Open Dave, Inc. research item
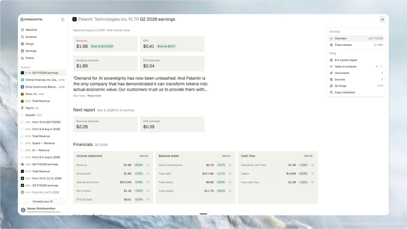 coord(42,94)
